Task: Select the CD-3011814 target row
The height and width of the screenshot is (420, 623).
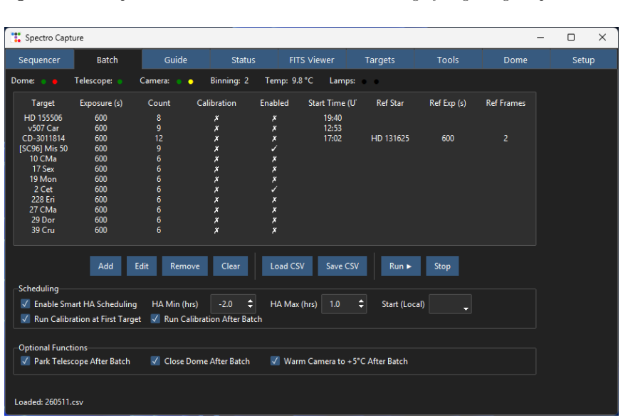Action: click(x=275, y=139)
